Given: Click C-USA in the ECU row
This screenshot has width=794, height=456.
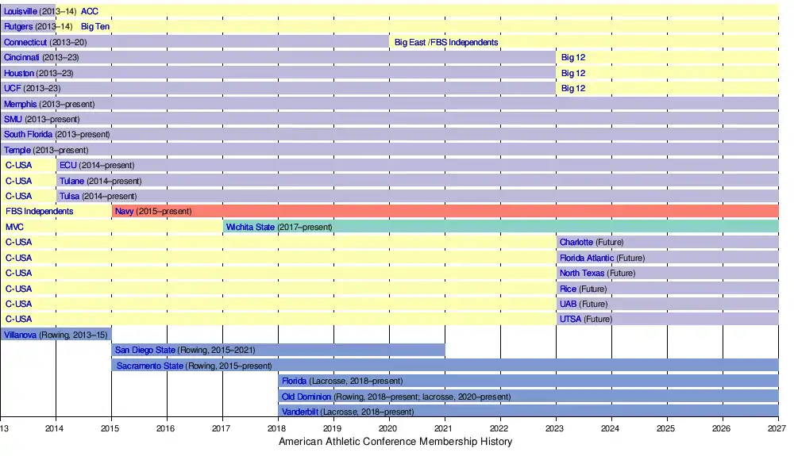Looking at the screenshot, I should [x=19, y=165].
